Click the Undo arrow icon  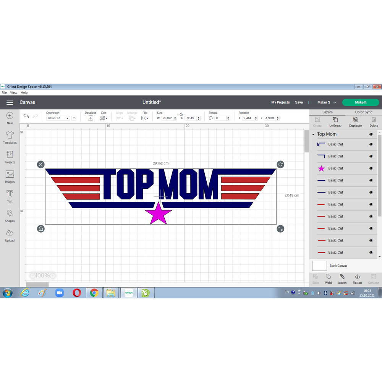(26, 116)
